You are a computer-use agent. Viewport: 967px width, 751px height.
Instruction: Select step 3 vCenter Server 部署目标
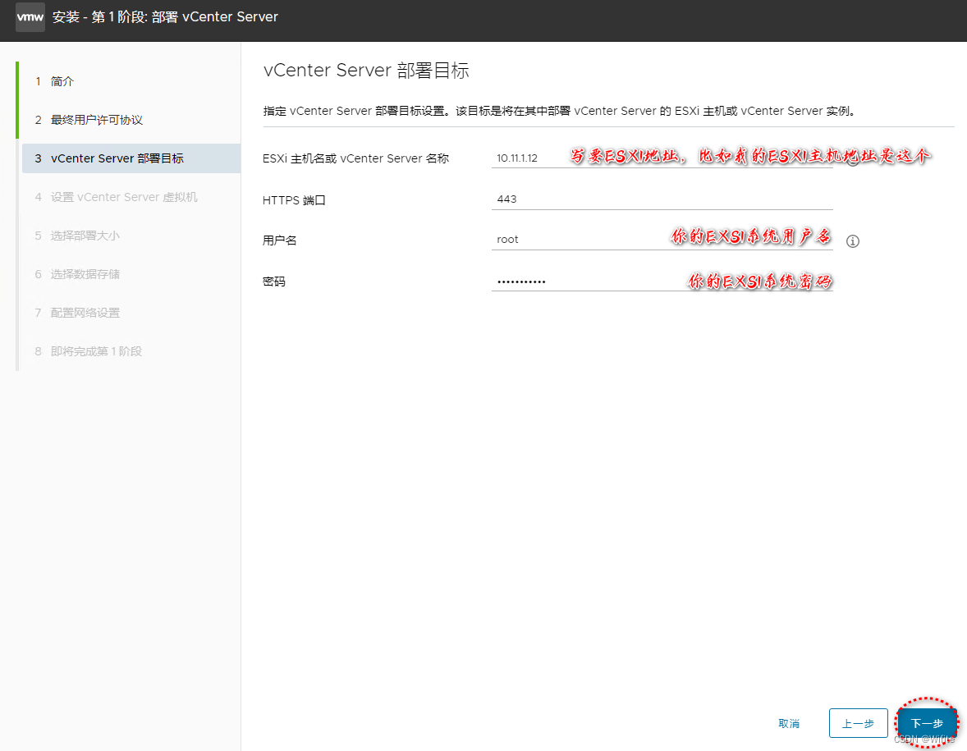click(x=131, y=158)
